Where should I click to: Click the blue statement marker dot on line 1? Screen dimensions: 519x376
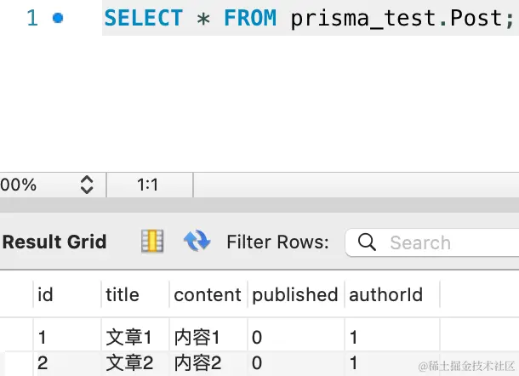[x=58, y=18]
